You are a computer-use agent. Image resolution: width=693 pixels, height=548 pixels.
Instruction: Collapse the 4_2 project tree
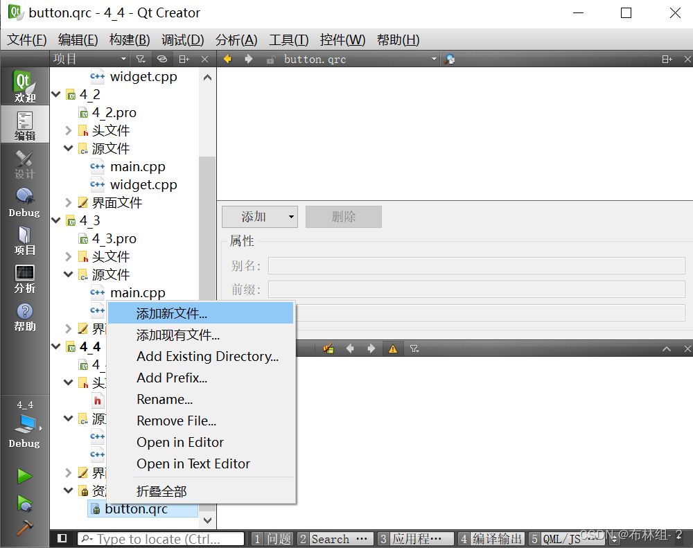click(56, 94)
